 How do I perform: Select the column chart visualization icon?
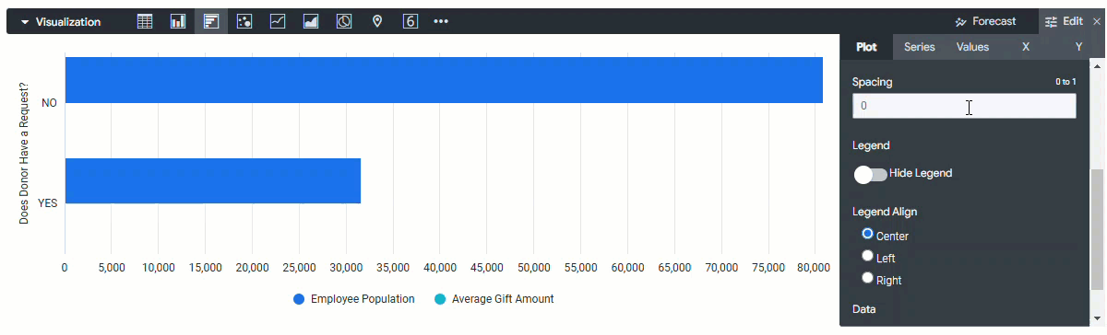point(178,21)
